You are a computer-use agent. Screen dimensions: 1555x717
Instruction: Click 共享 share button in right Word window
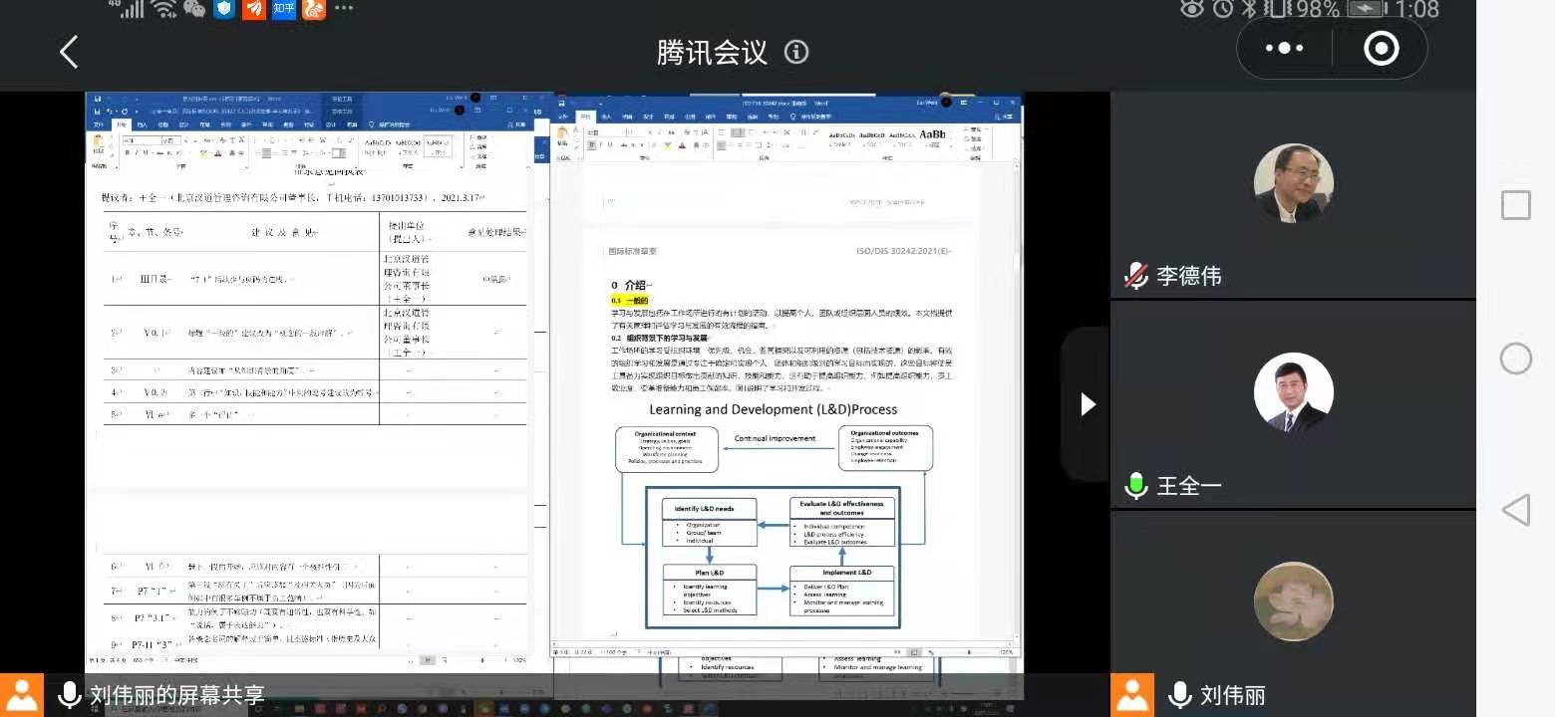pyautogui.click(x=1004, y=118)
